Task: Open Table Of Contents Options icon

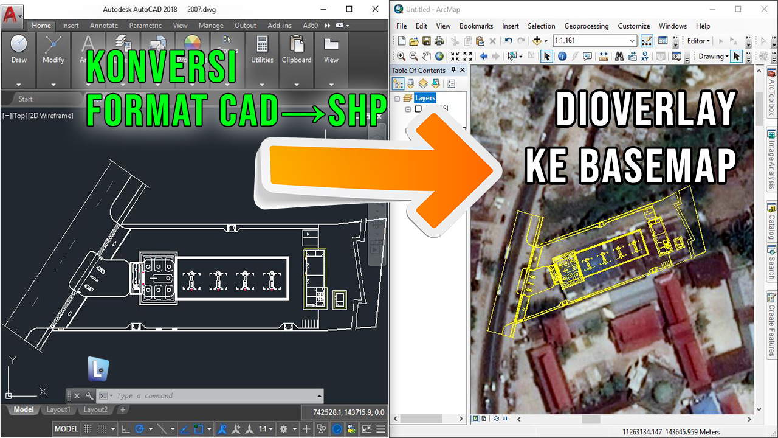Action: click(x=452, y=84)
